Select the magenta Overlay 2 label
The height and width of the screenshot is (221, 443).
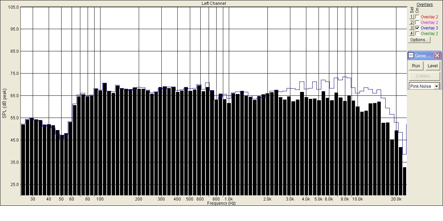[429, 23]
